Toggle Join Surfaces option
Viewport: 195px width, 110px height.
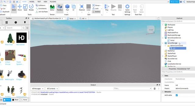(x=42, y=12)
